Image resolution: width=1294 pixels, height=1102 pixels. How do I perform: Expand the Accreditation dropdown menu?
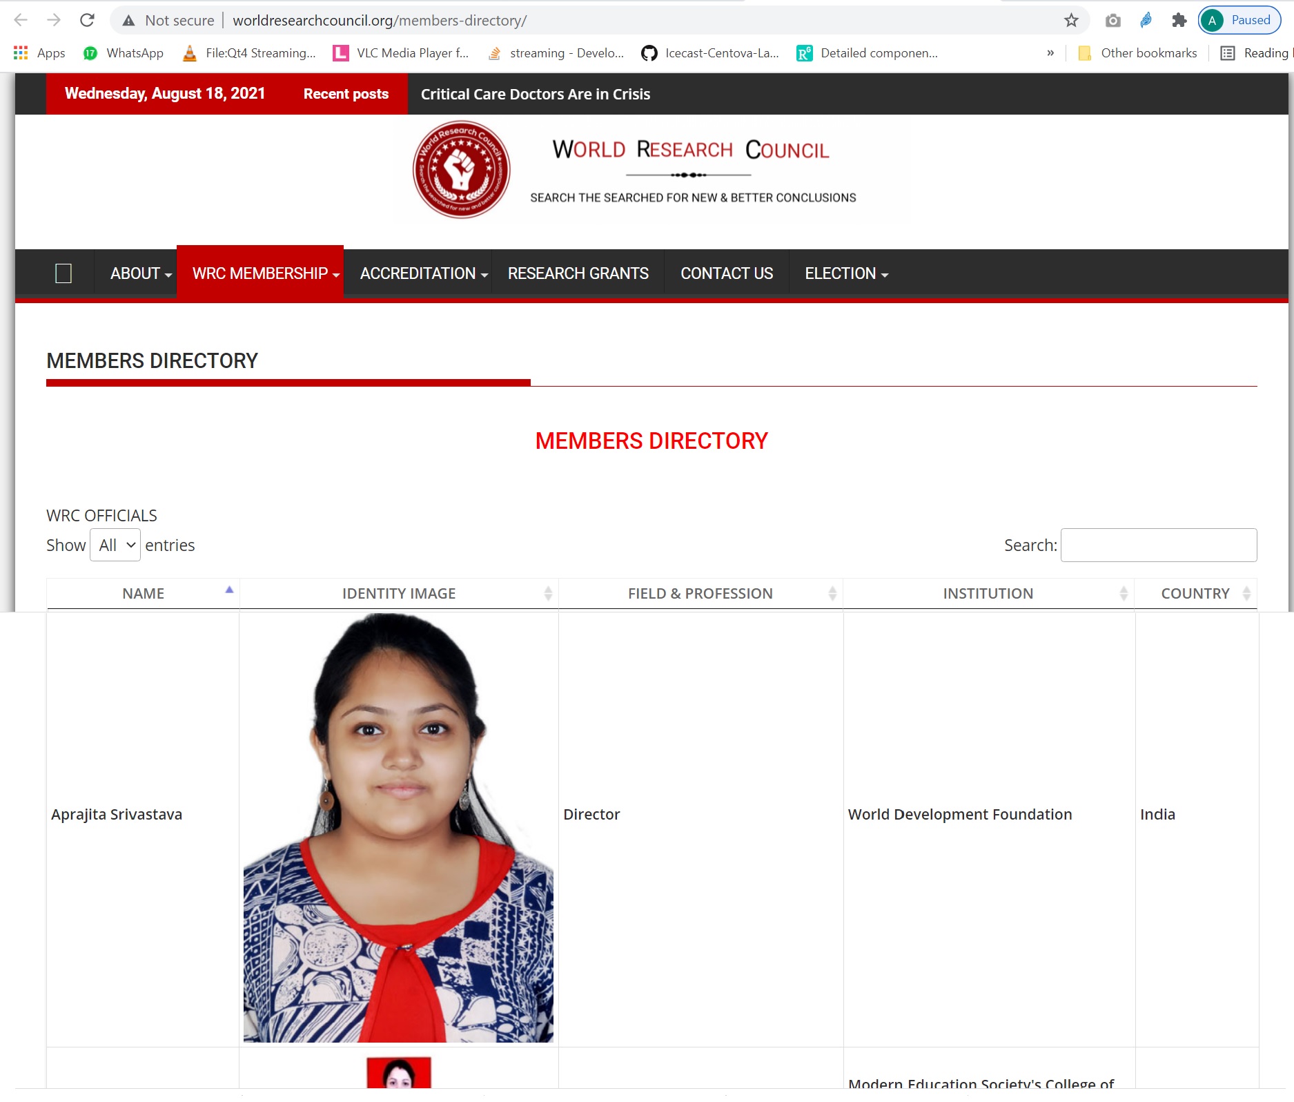(x=423, y=273)
